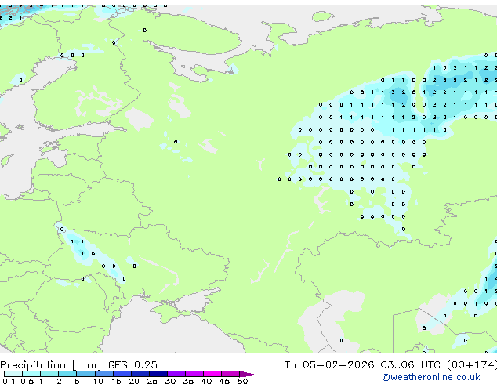Choose the legend swatch between 10 and 15 mm
Viewport: 497px width, 384px height.
coord(104,374)
